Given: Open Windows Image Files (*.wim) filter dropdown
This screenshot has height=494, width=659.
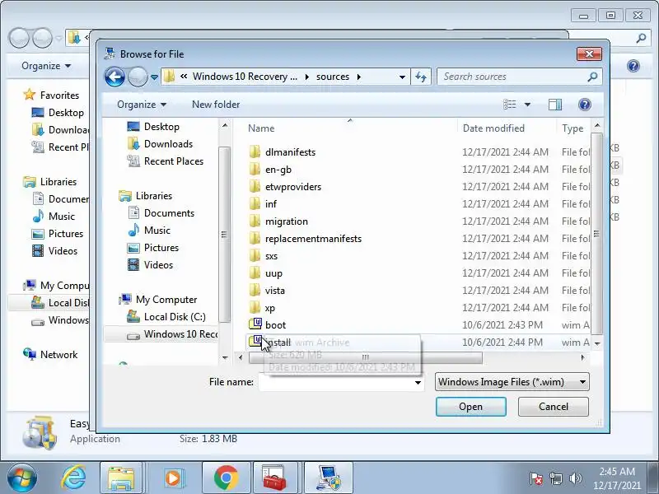Looking at the screenshot, I should tap(512, 382).
